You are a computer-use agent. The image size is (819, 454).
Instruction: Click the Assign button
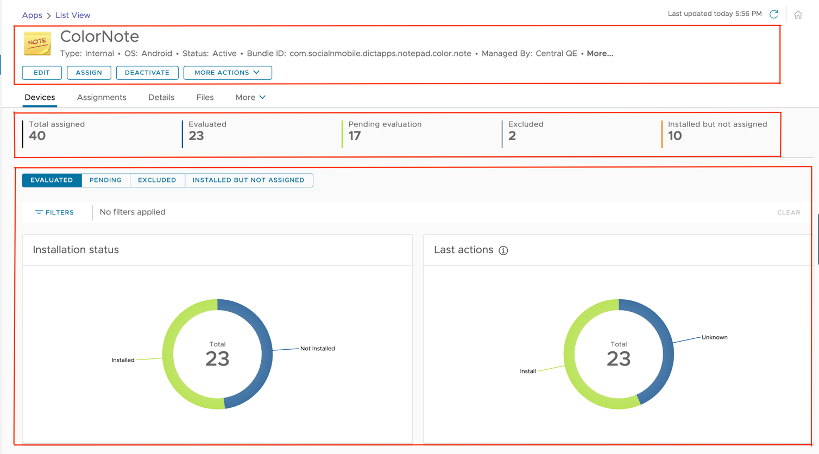pos(89,73)
